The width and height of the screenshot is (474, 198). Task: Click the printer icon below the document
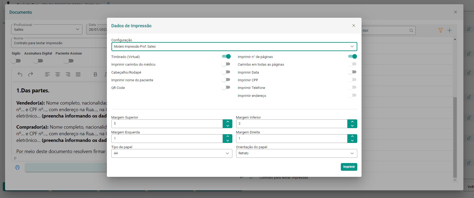[18, 167]
